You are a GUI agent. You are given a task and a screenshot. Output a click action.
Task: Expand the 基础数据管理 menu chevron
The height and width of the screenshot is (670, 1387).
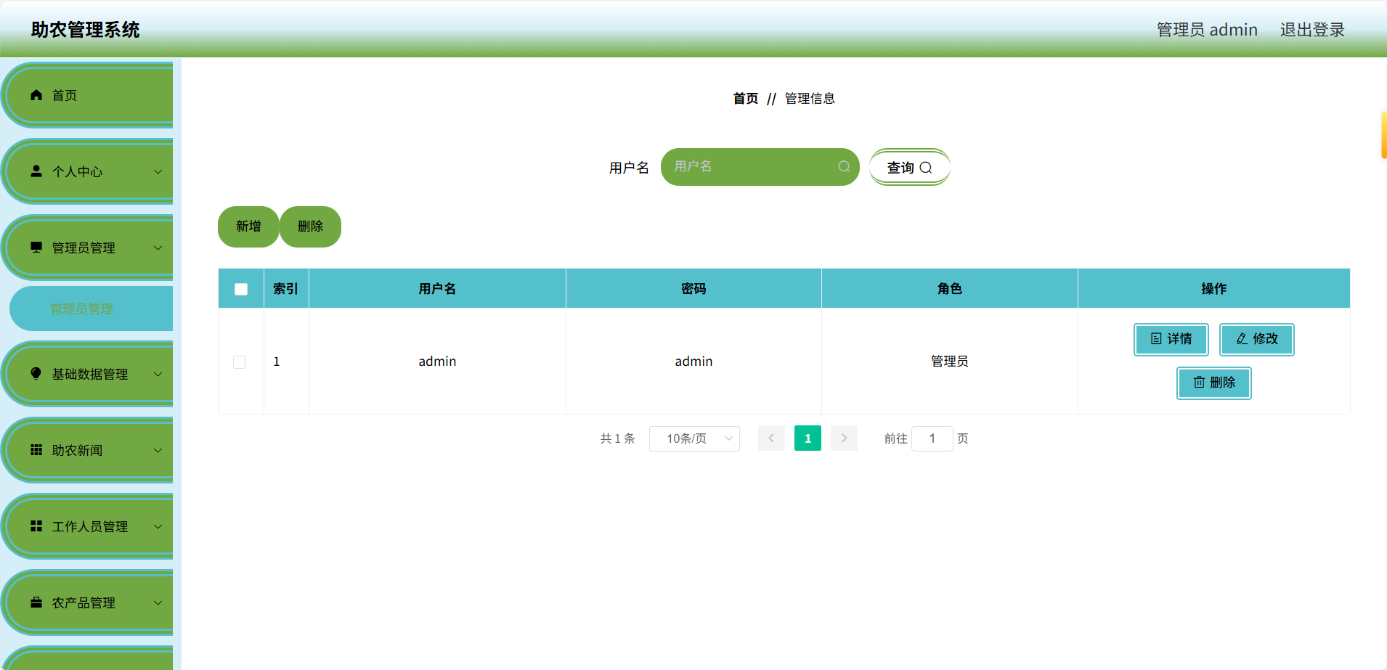(158, 374)
